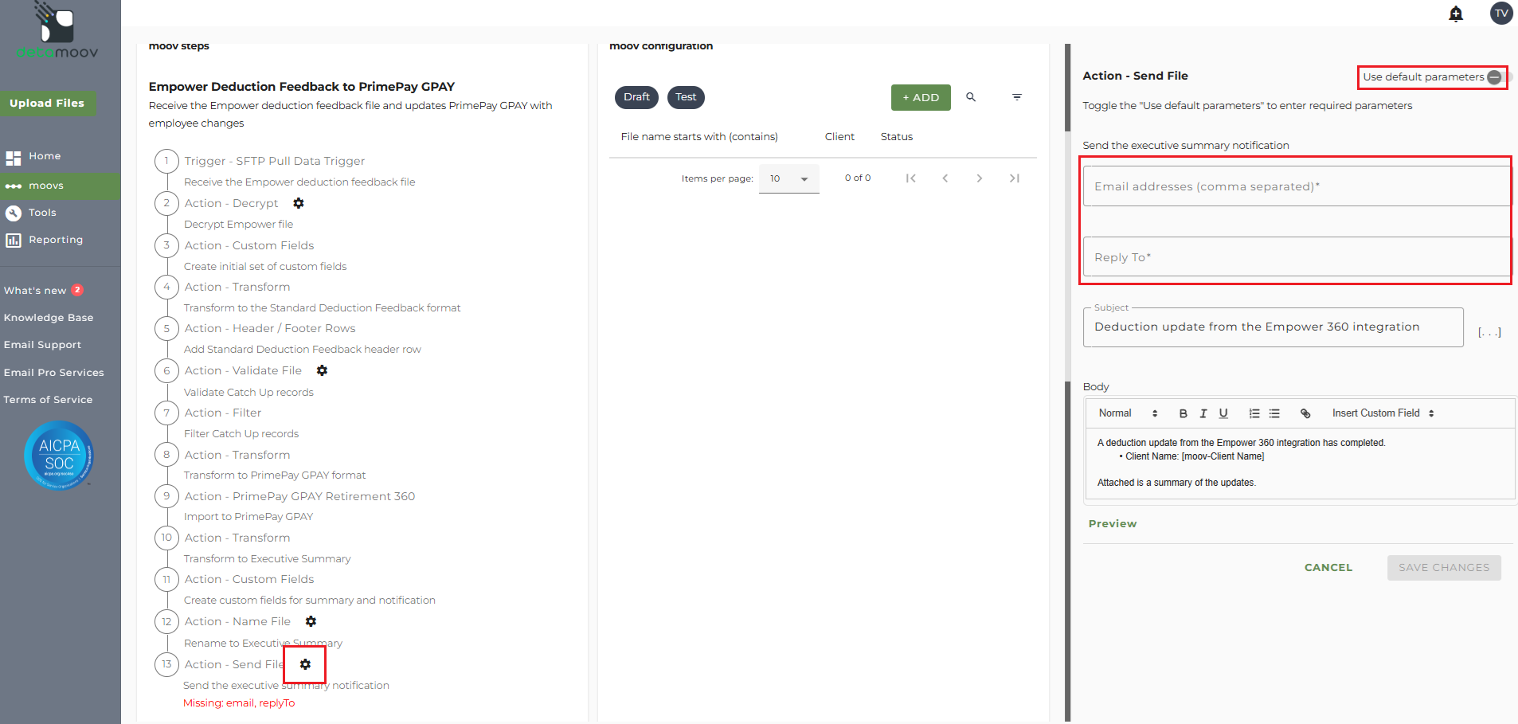The image size is (1518, 724).
Task: Open Terms of Service link
Action: (48, 400)
